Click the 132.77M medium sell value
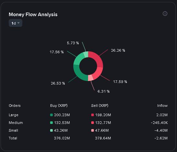 tap(103, 123)
